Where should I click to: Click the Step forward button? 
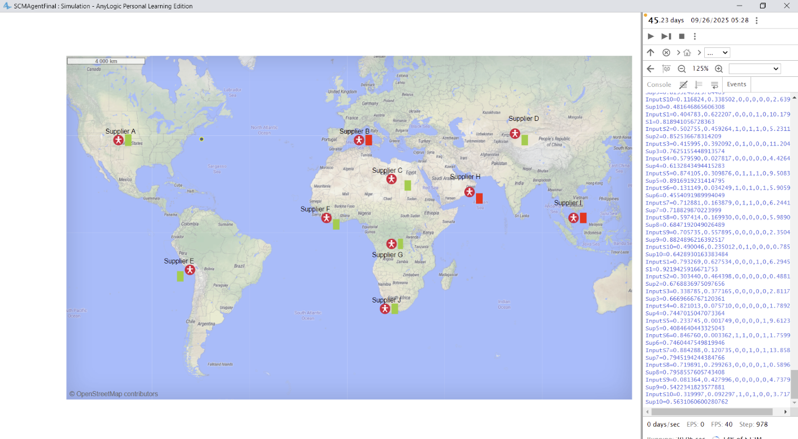(x=666, y=36)
